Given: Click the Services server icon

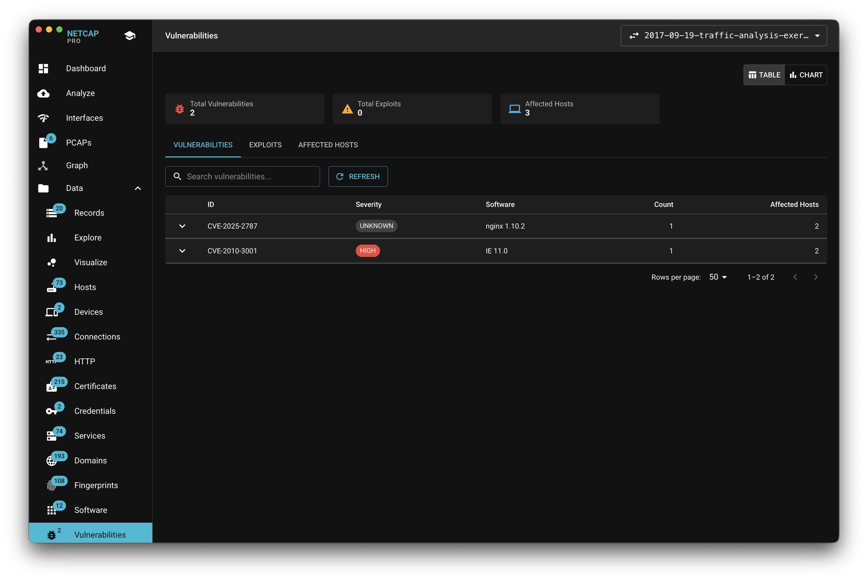Looking at the screenshot, I should tap(52, 436).
